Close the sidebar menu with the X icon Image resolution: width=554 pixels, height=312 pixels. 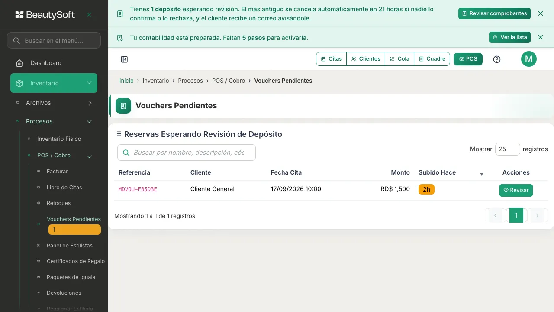click(89, 15)
